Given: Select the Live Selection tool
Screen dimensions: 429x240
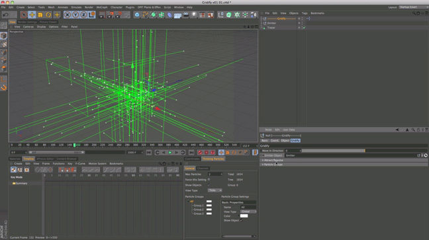Looking at the screenshot, I should 24,15.
